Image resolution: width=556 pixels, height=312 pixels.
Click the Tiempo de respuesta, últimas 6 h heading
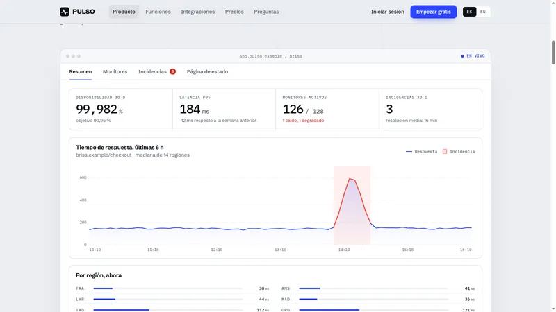point(120,148)
